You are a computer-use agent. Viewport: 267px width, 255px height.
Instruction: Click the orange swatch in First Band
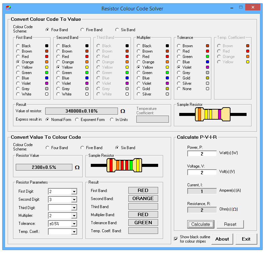47,62
